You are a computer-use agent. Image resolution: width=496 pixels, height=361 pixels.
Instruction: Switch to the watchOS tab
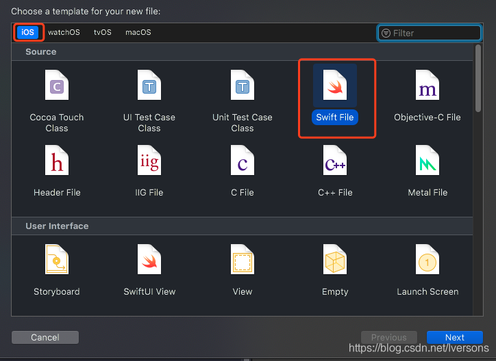pos(64,32)
